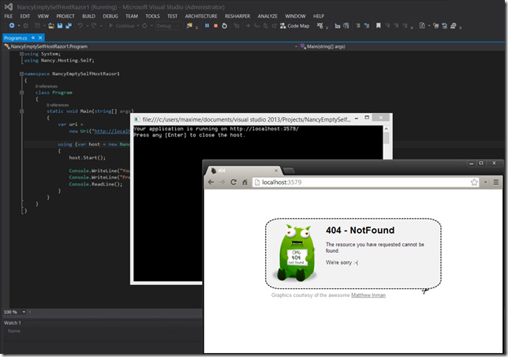Pause debugging with the Break All icon
Screen dimensions: 508x357
tap(207, 25)
